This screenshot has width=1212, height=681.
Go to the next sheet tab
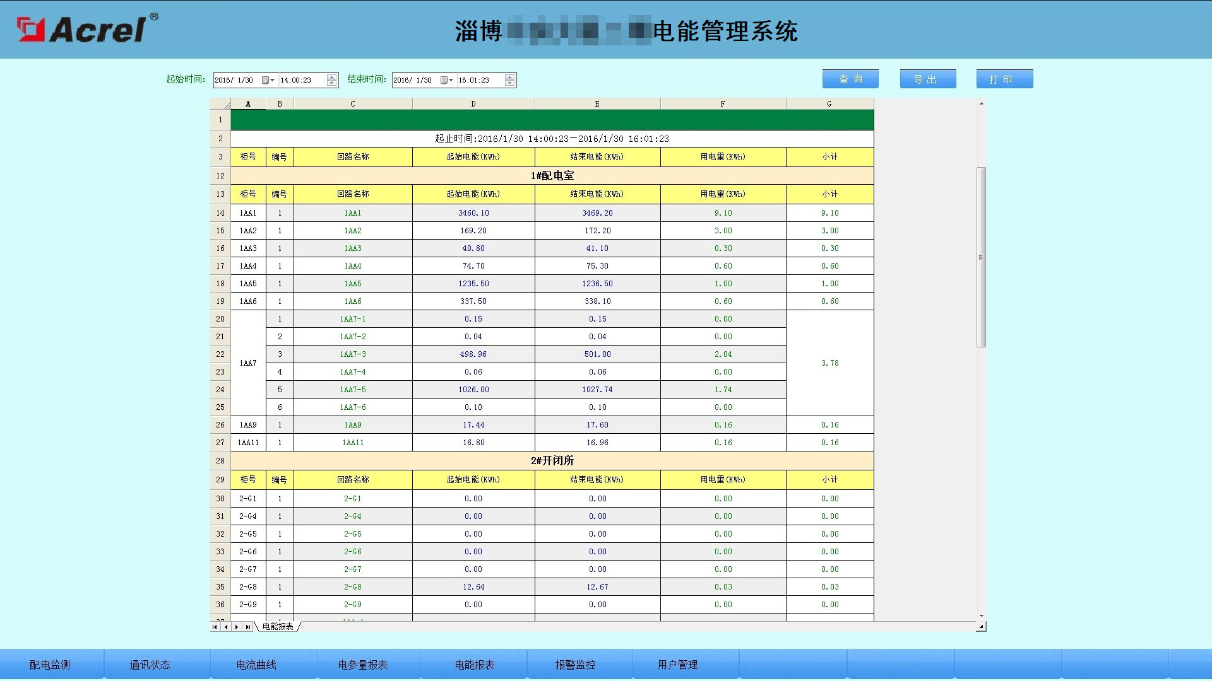[x=237, y=627]
